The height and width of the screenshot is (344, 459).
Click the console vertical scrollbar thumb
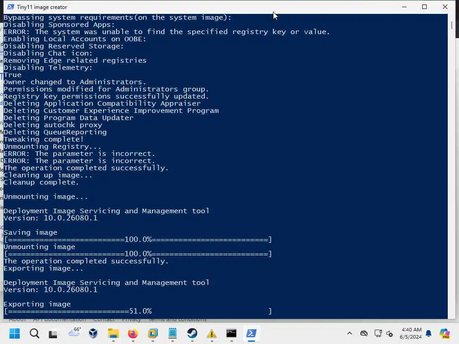[x=452, y=25]
